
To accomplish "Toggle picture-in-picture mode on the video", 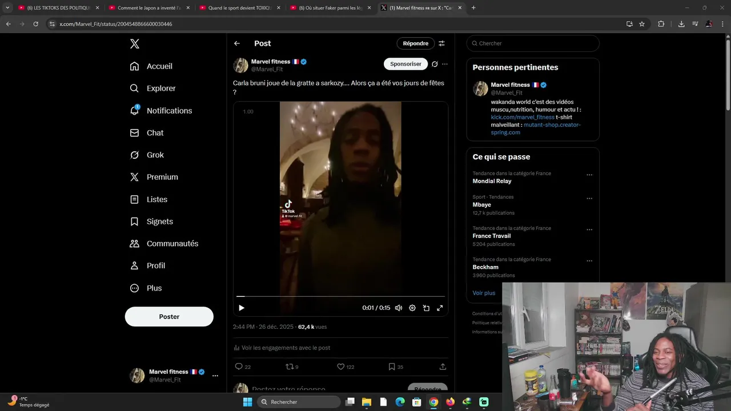I will pyautogui.click(x=426, y=308).
